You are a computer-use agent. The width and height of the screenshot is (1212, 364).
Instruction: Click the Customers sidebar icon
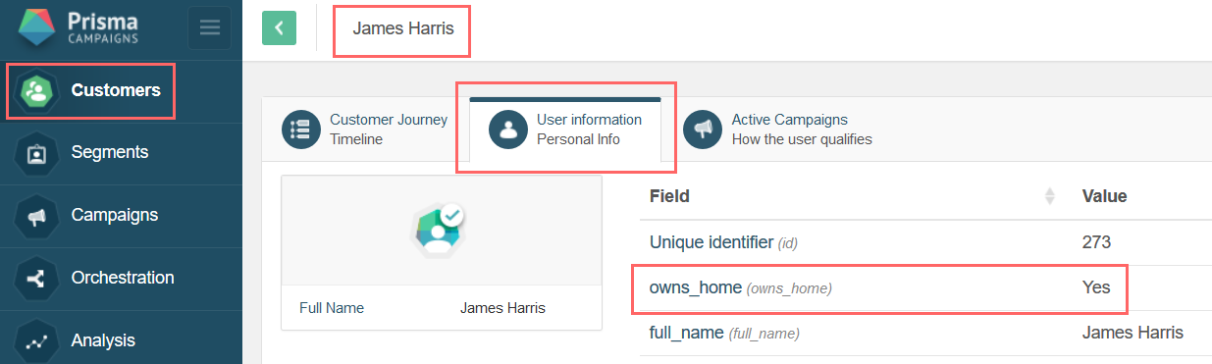[x=37, y=90]
